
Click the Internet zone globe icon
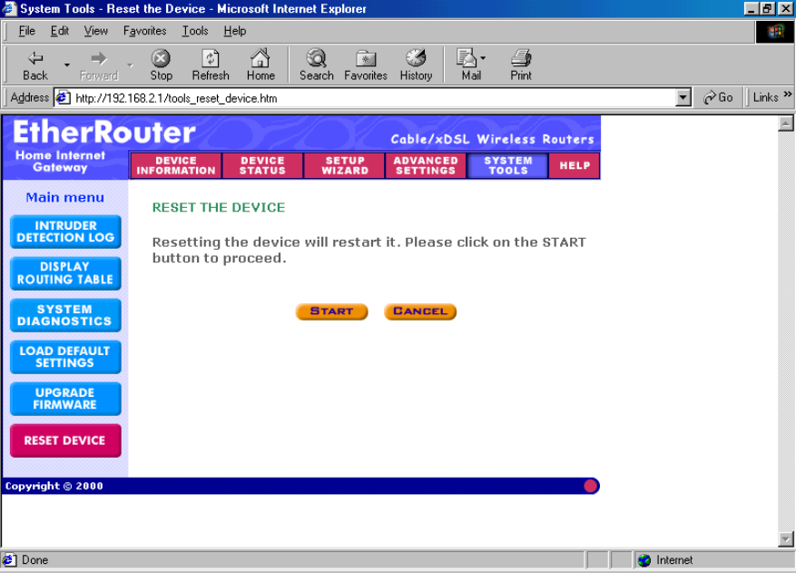click(644, 560)
